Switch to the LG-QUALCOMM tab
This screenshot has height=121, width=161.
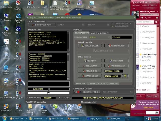pos(82,33)
